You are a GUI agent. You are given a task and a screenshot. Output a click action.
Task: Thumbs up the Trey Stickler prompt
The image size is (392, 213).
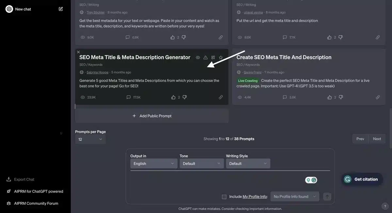[172, 37]
